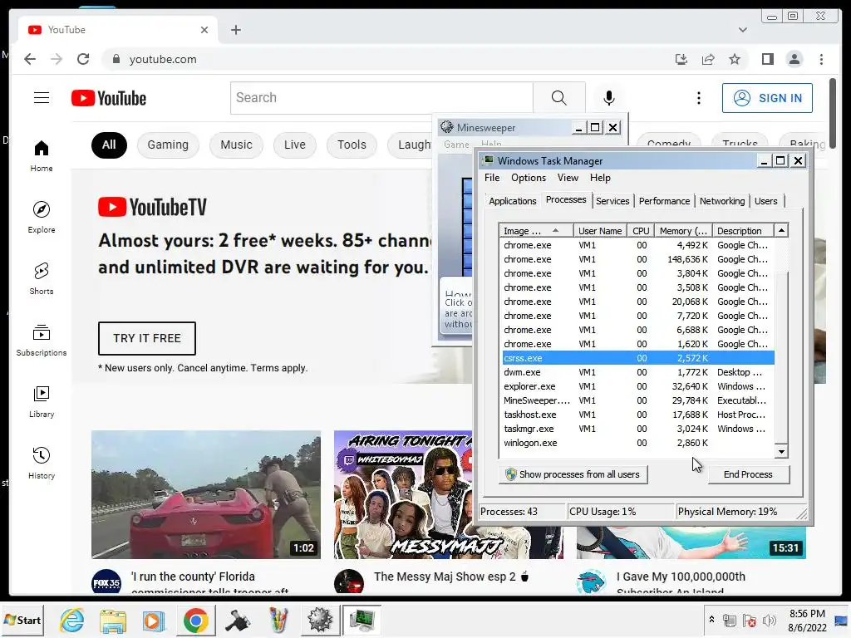This screenshot has width=851, height=638.
Task: Reload the YouTube page
Action: click(83, 59)
